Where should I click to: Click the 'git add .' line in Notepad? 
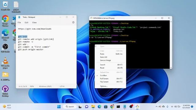(23, 44)
